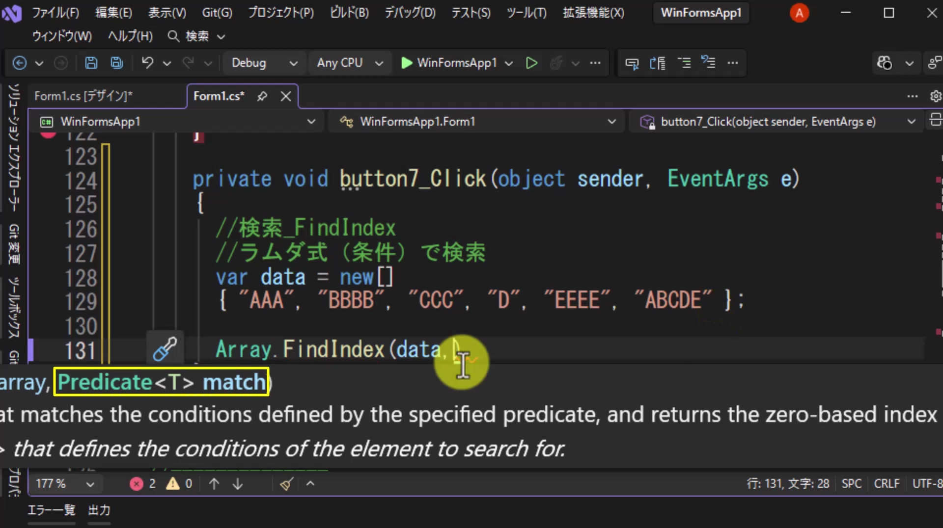Click the comment selection toolbar icon

pos(684,63)
